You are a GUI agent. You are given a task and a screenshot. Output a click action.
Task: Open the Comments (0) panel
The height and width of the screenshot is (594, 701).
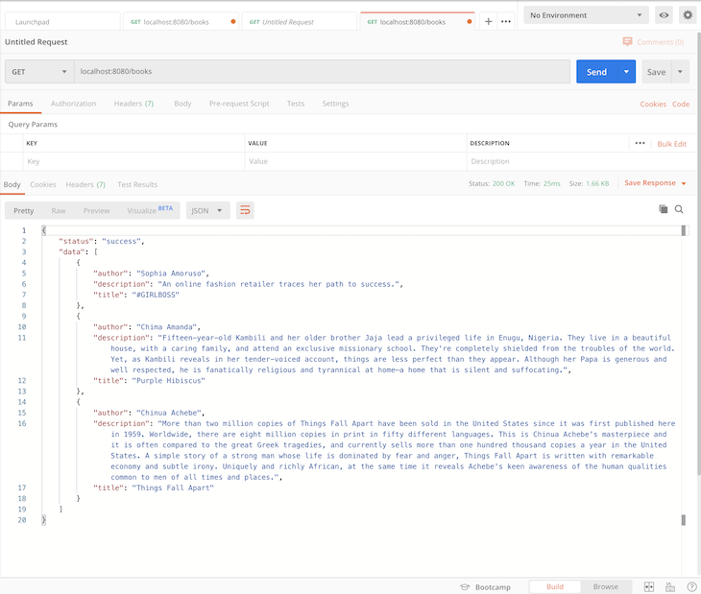click(653, 42)
